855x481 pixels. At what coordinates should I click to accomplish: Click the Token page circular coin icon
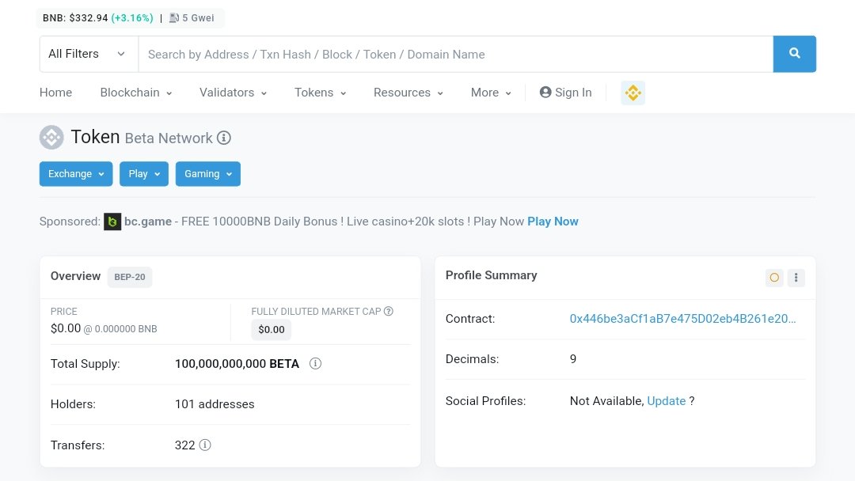pos(51,137)
